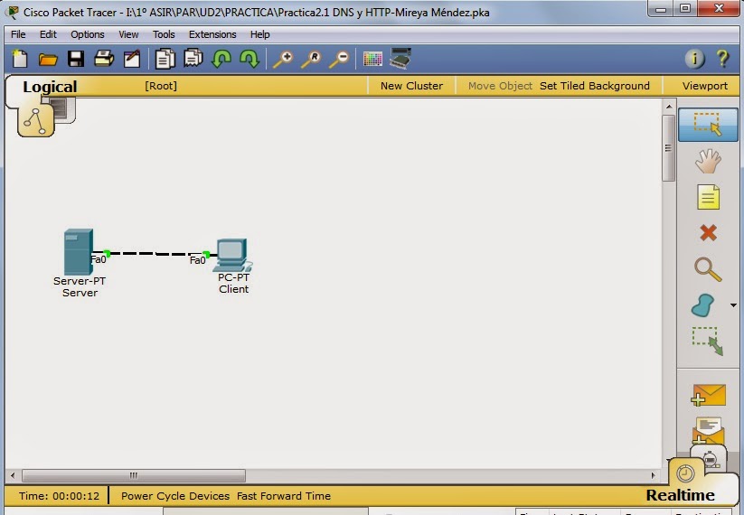Click the horizontal scrollbar thumb
744x515 pixels.
pyautogui.click(x=134, y=475)
